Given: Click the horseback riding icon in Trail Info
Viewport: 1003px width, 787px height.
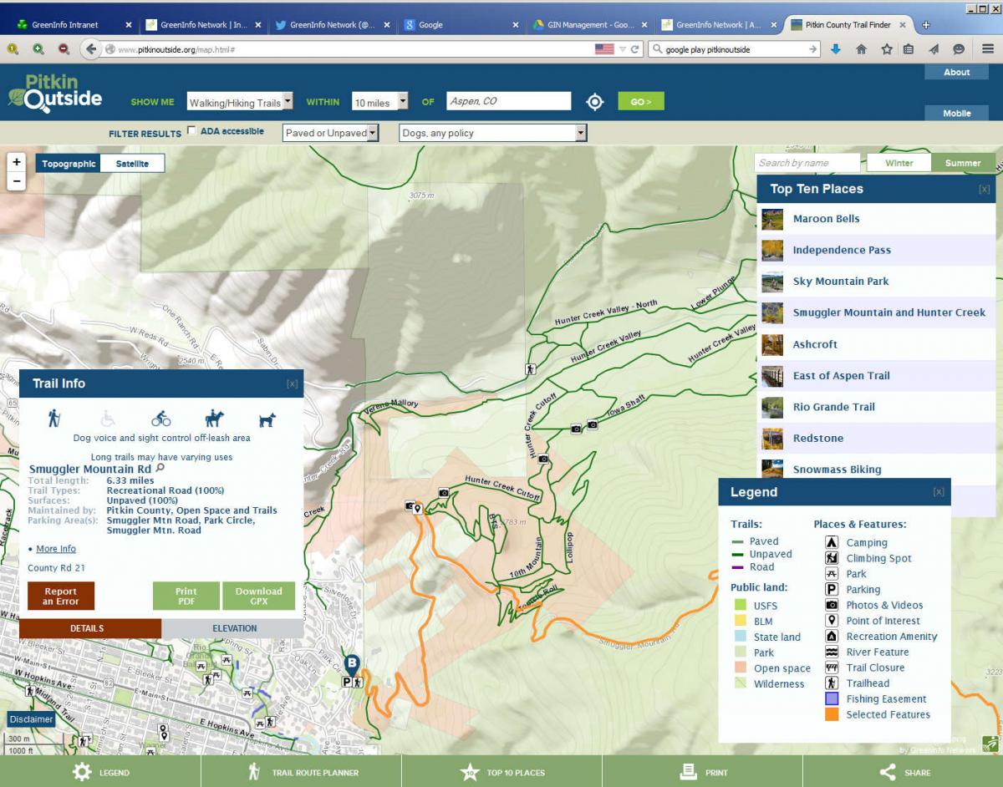Looking at the screenshot, I should 215,419.
